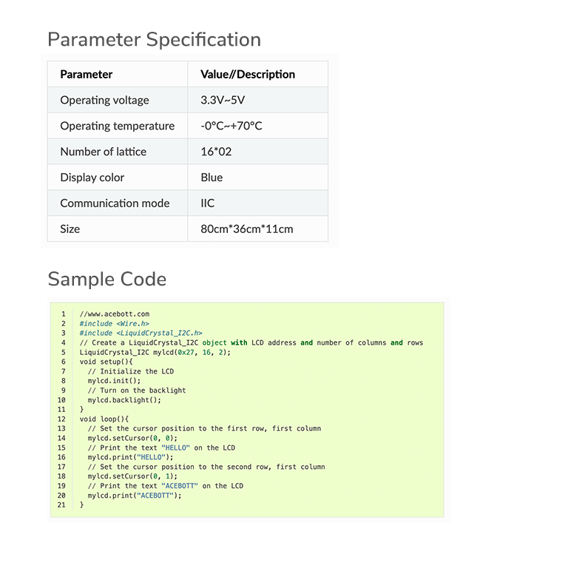Click the Communication mode cell
Screen dimensions: 568x568
118,203
